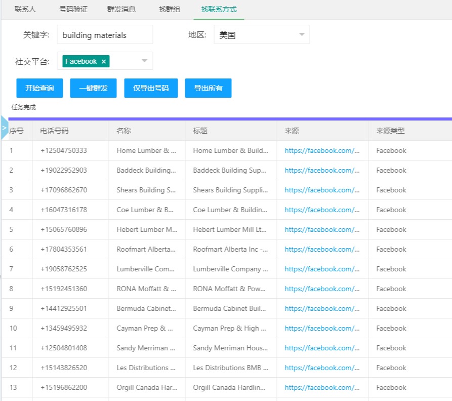The image size is (452, 401).
Task: Switch to the 号码验证 tab
Action: [73, 9]
